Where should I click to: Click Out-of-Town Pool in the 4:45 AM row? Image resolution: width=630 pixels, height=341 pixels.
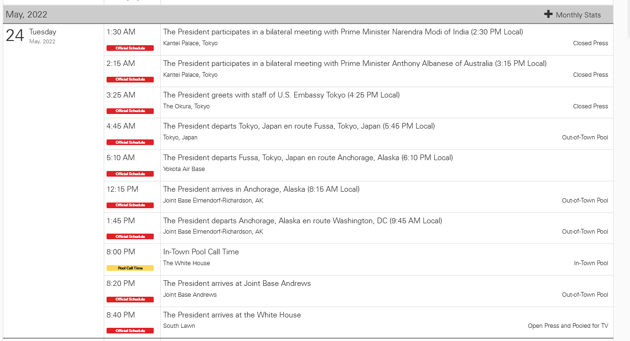(585, 138)
